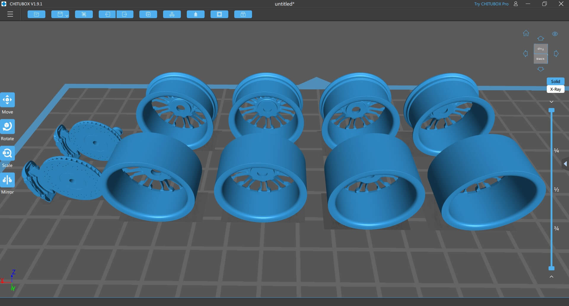Open the hamburger main menu
Image resolution: width=569 pixels, height=306 pixels.
(10, 14)
